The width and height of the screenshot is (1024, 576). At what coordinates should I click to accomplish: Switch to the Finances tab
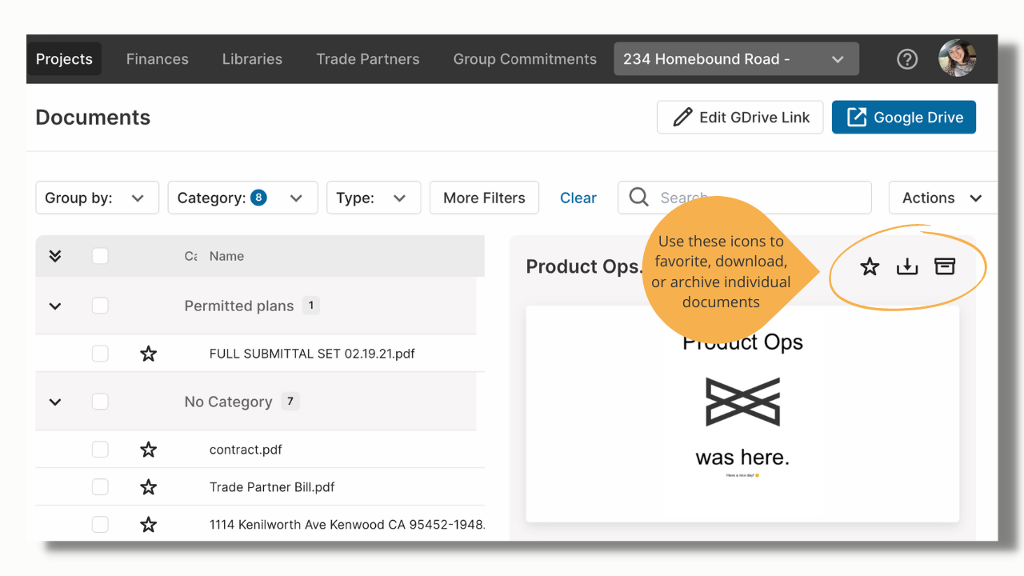(x=158, y=59)
